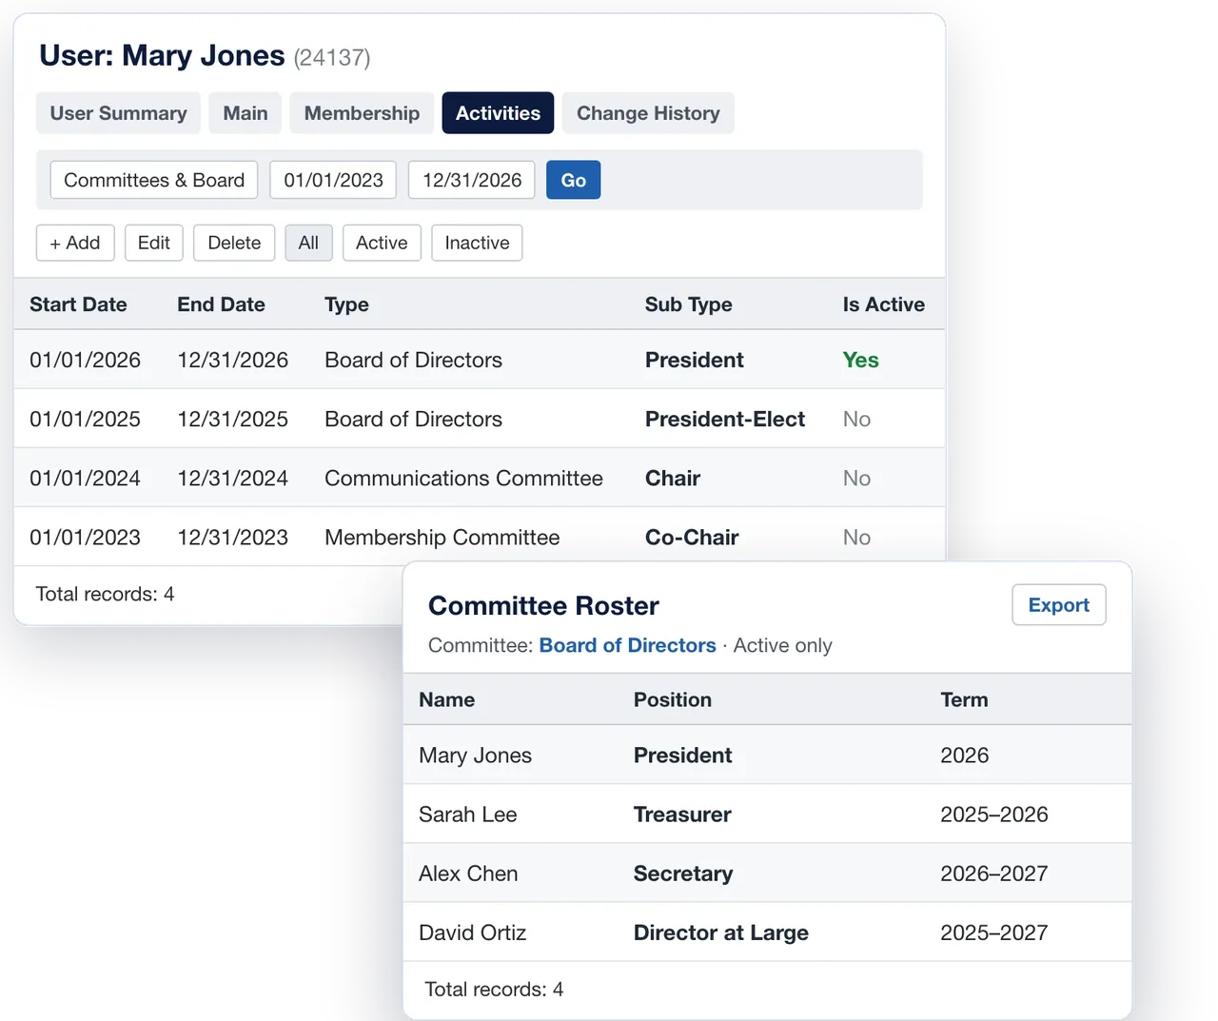
Task: Open the Membership tab
Action: click(x=362, y=113)
